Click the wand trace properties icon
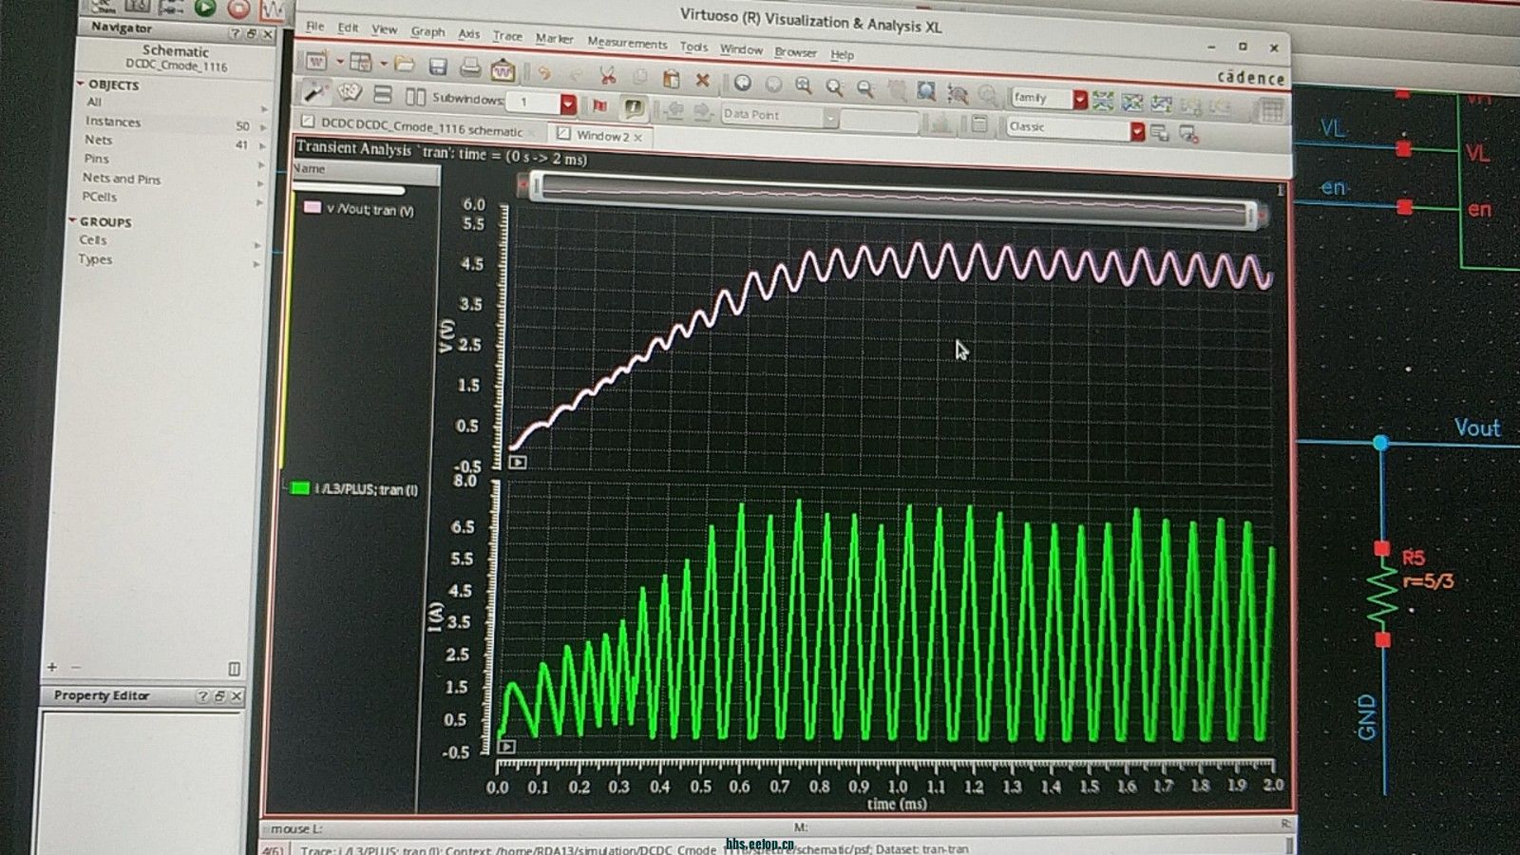1520x855 pixels. click(x=313, y=91)
